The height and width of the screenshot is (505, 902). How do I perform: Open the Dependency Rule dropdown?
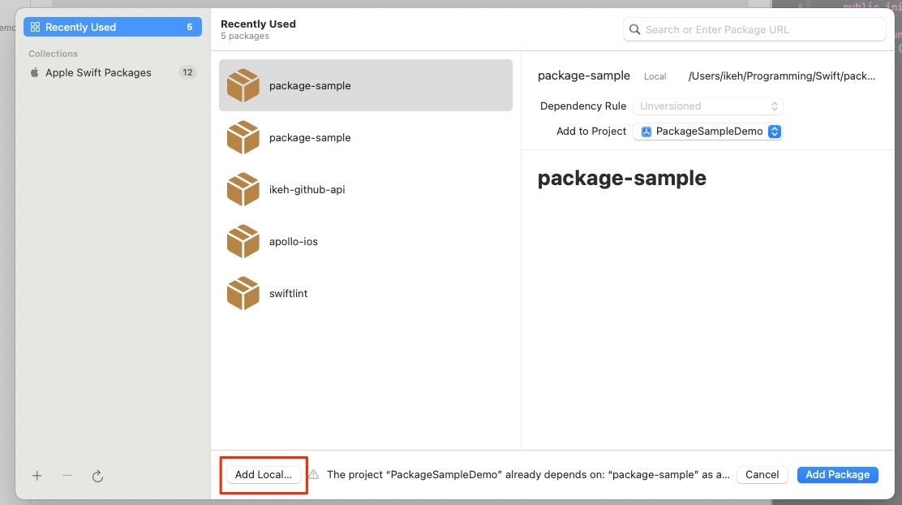pos(707,106)
